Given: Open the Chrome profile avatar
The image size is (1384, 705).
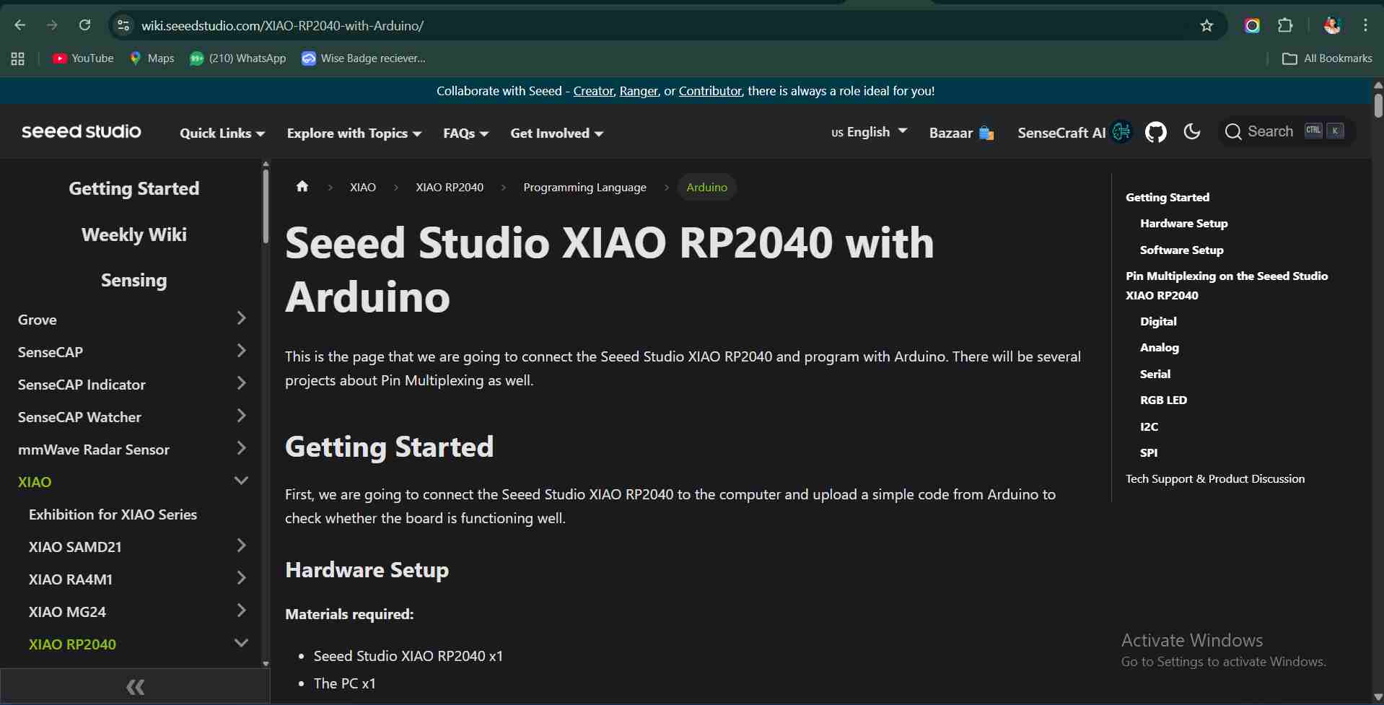Looking at the screenshot, I should pos(1332,25).
